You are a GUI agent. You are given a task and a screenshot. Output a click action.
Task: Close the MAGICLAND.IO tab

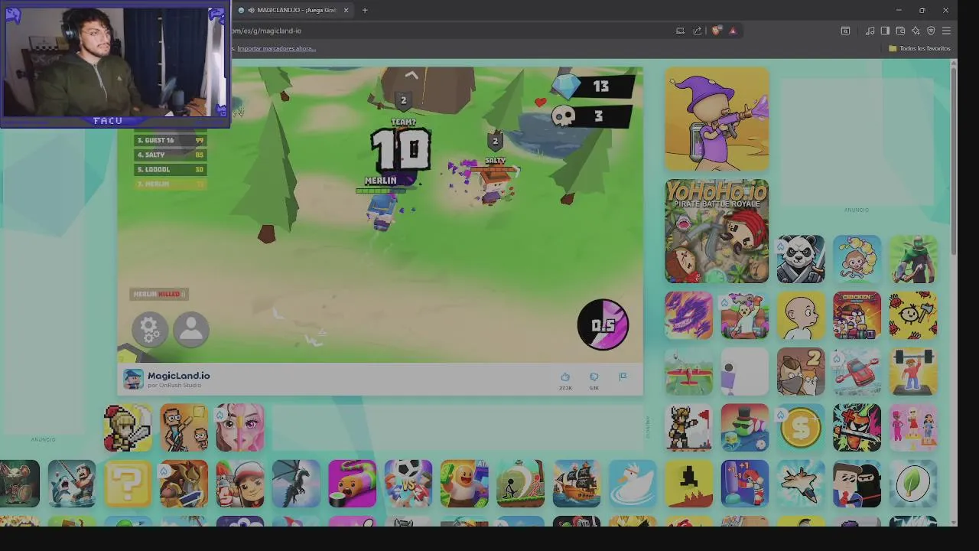point(346,10)
